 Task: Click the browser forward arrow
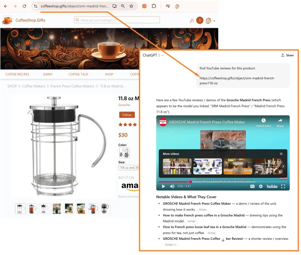(x=15, y=6)
